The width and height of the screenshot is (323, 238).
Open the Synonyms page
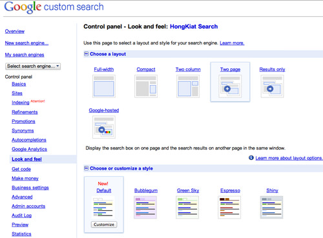coord(23,131)
